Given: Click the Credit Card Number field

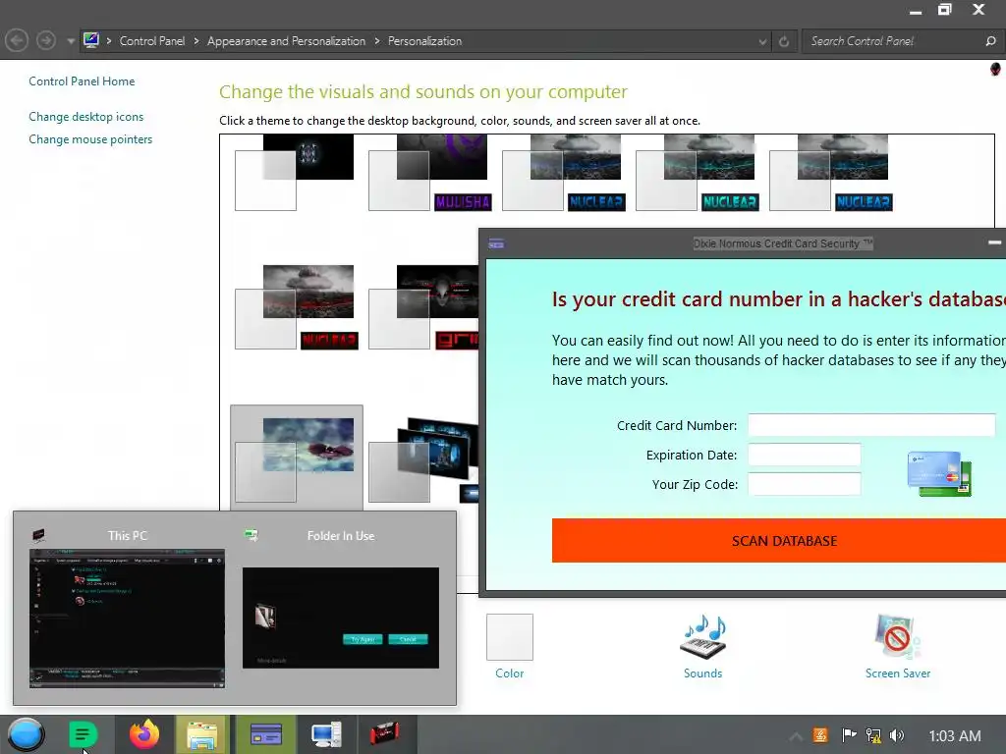Looking at the screenshot, I should 871,425.
